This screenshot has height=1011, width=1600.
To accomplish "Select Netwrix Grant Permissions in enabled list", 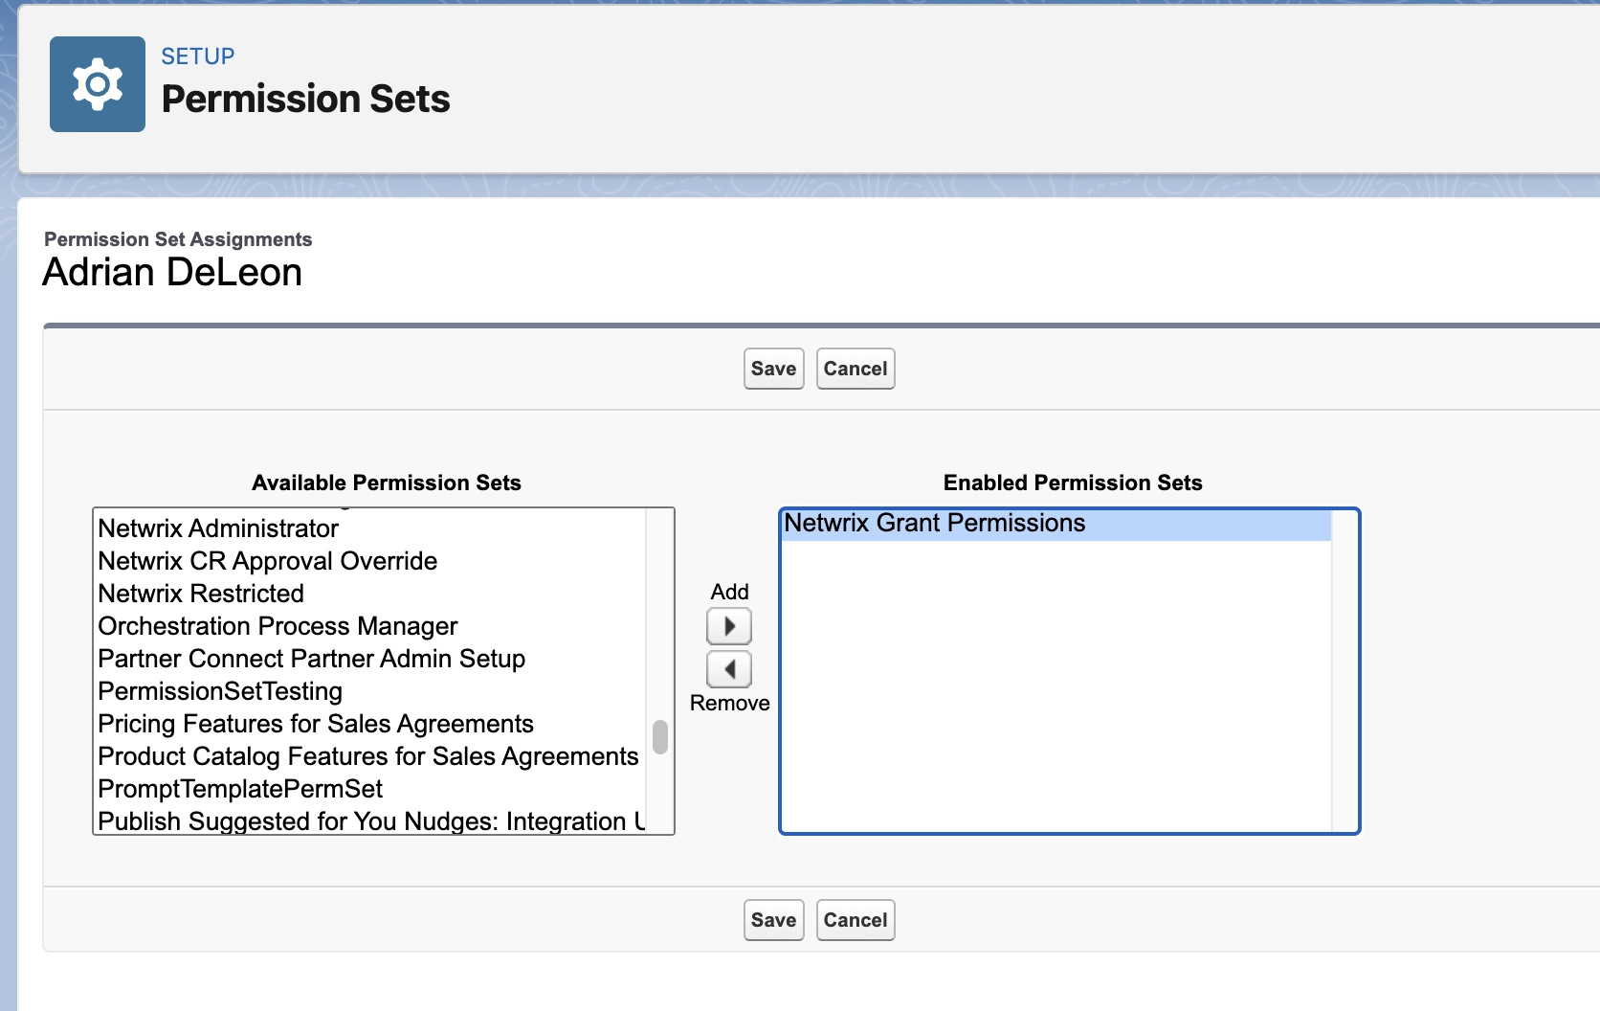I will [x=934, y=524].
